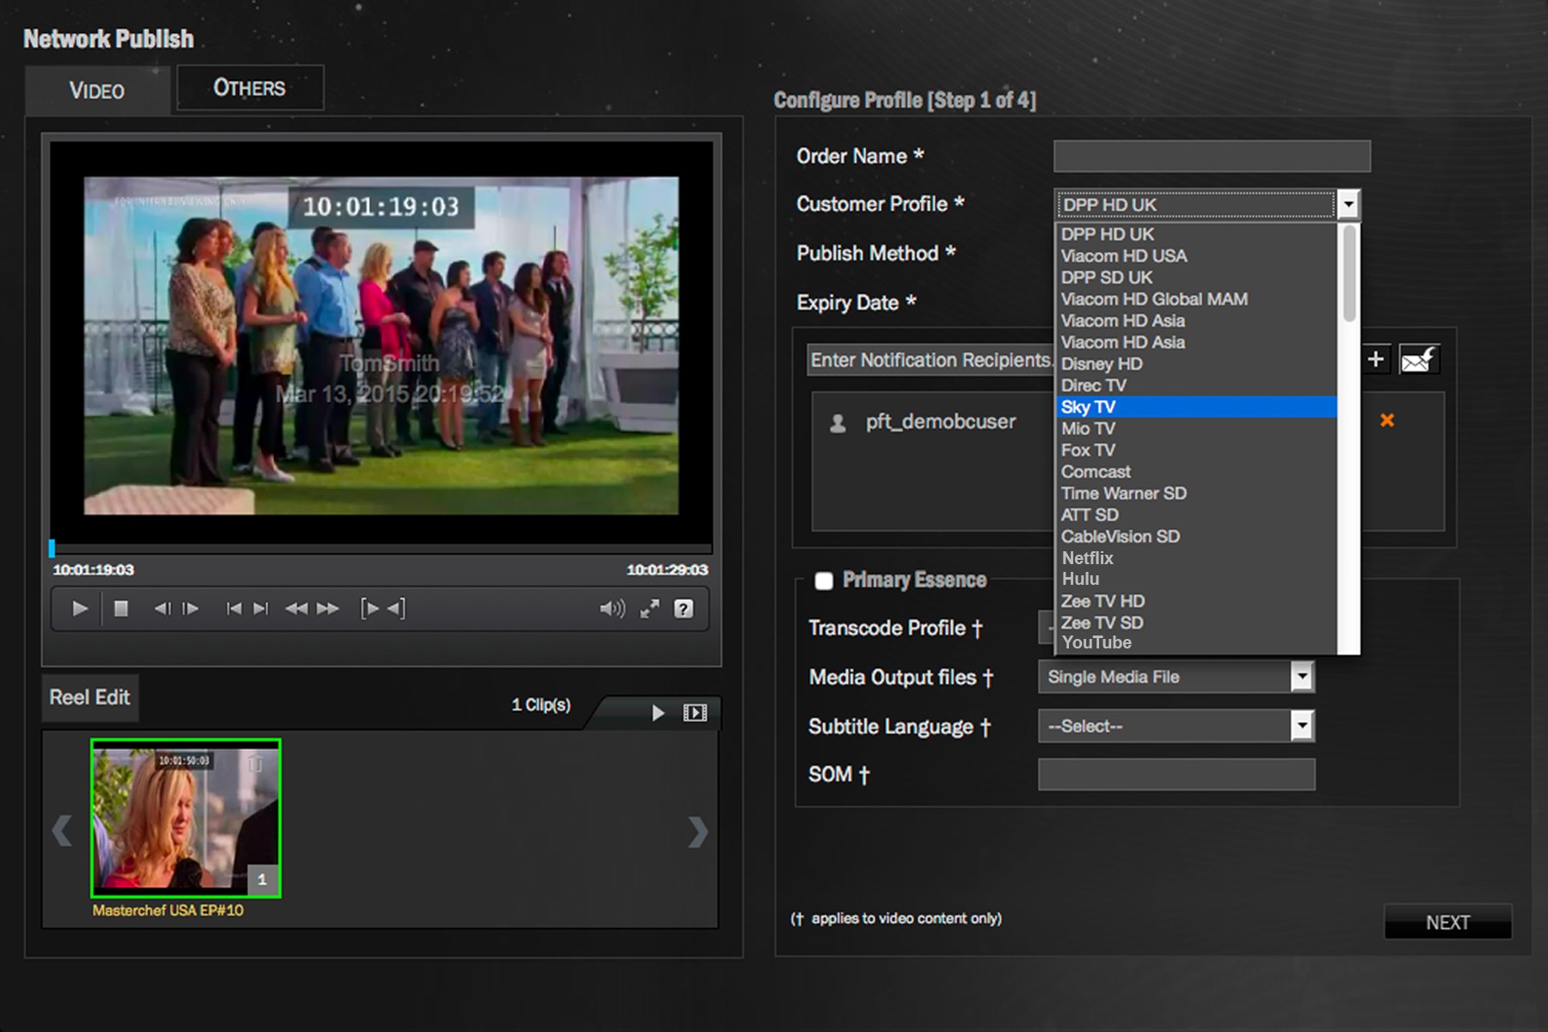Select ATT SD profile
1548x1032 pixels.
click(x=1196, y=514)
